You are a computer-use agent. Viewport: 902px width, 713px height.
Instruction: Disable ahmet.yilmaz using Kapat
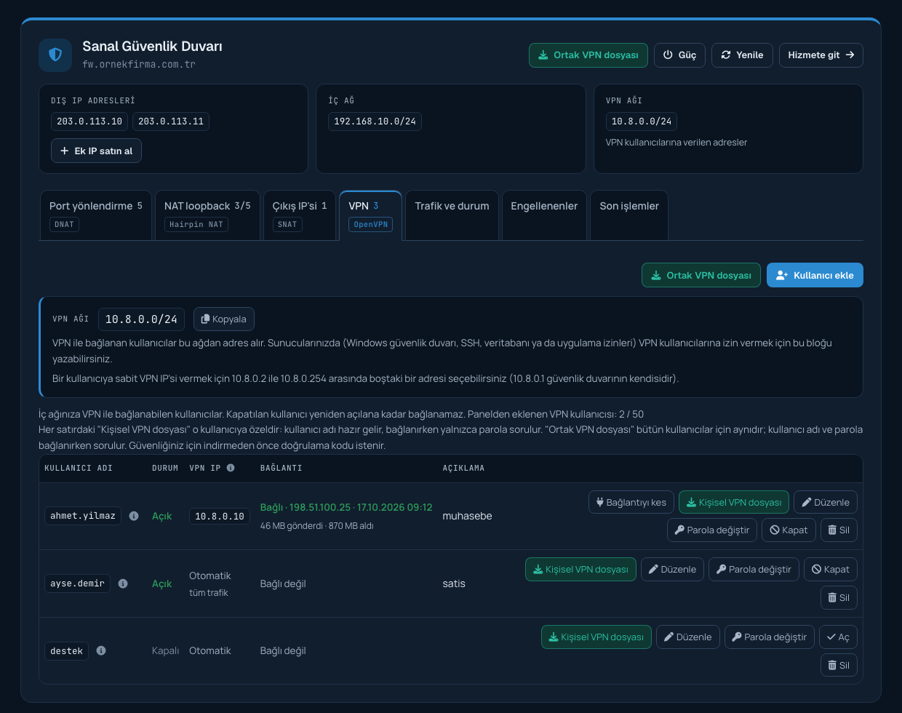coord(789,530)
